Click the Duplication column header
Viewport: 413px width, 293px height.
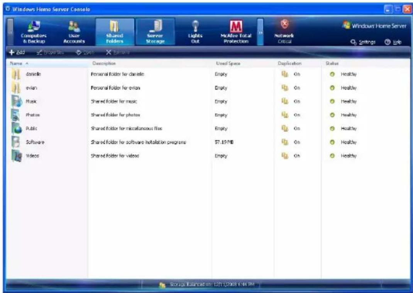(298, 63)
